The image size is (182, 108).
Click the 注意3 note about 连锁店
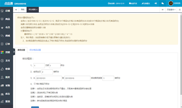tap(51, 97)
